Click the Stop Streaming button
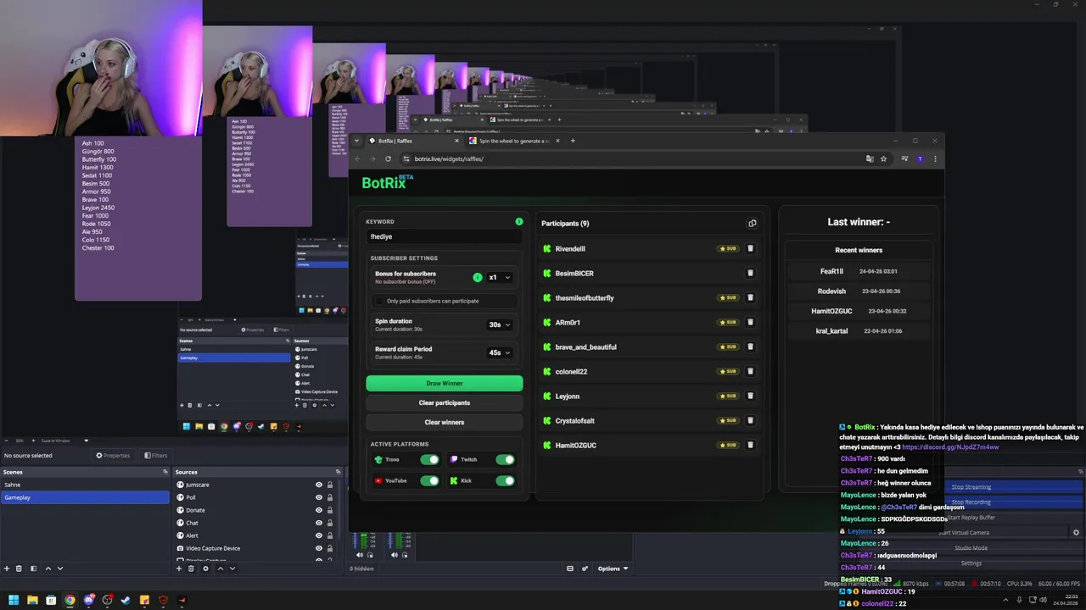This screenshot has width=1086, height=610. tap(971, 487)
